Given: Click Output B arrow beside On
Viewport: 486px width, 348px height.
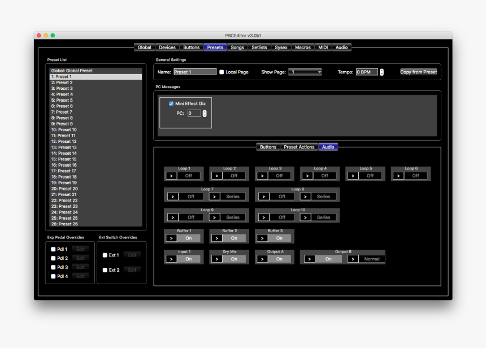Looking at the screenshot, I should click(x=309, y=259).
